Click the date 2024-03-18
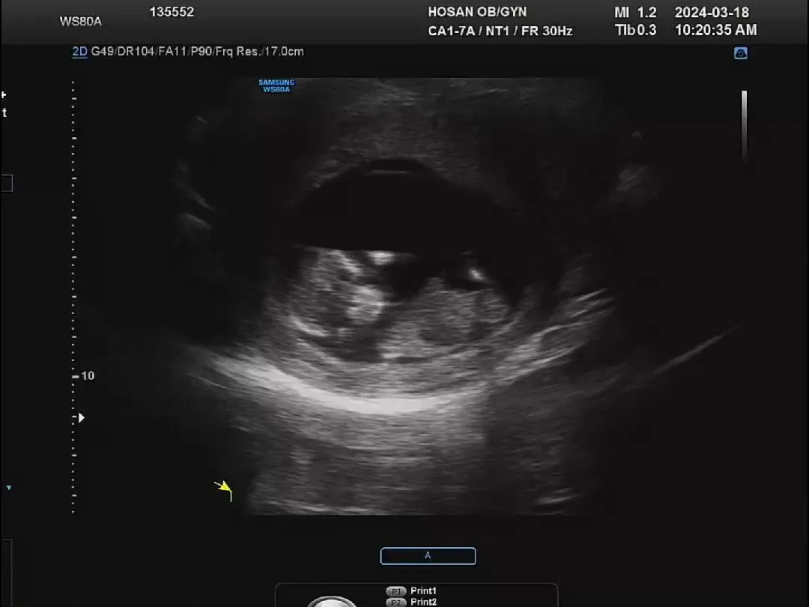Viewport: 809px width, 607px height. [712, 13]
